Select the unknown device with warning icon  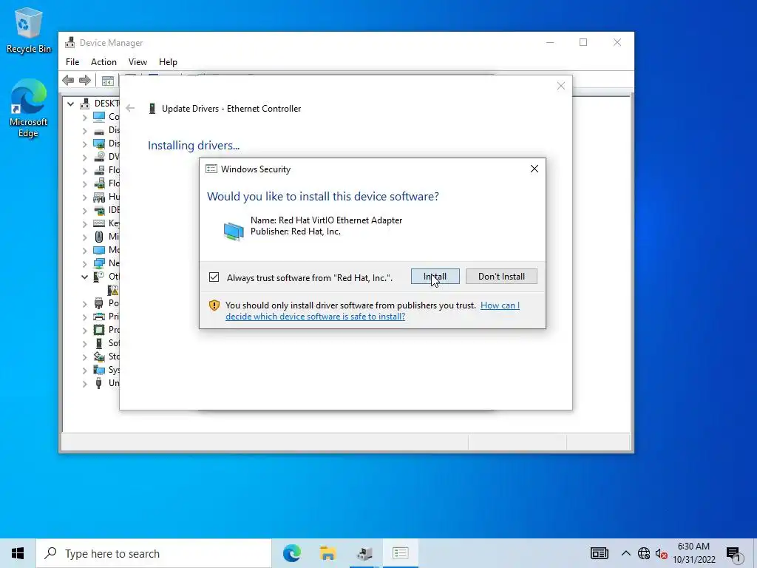pyautogui.click(x=113, y=290)
